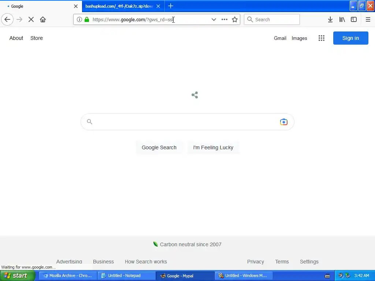Show site information via the info icon
The image size is (375, 281).
point(79,20)
